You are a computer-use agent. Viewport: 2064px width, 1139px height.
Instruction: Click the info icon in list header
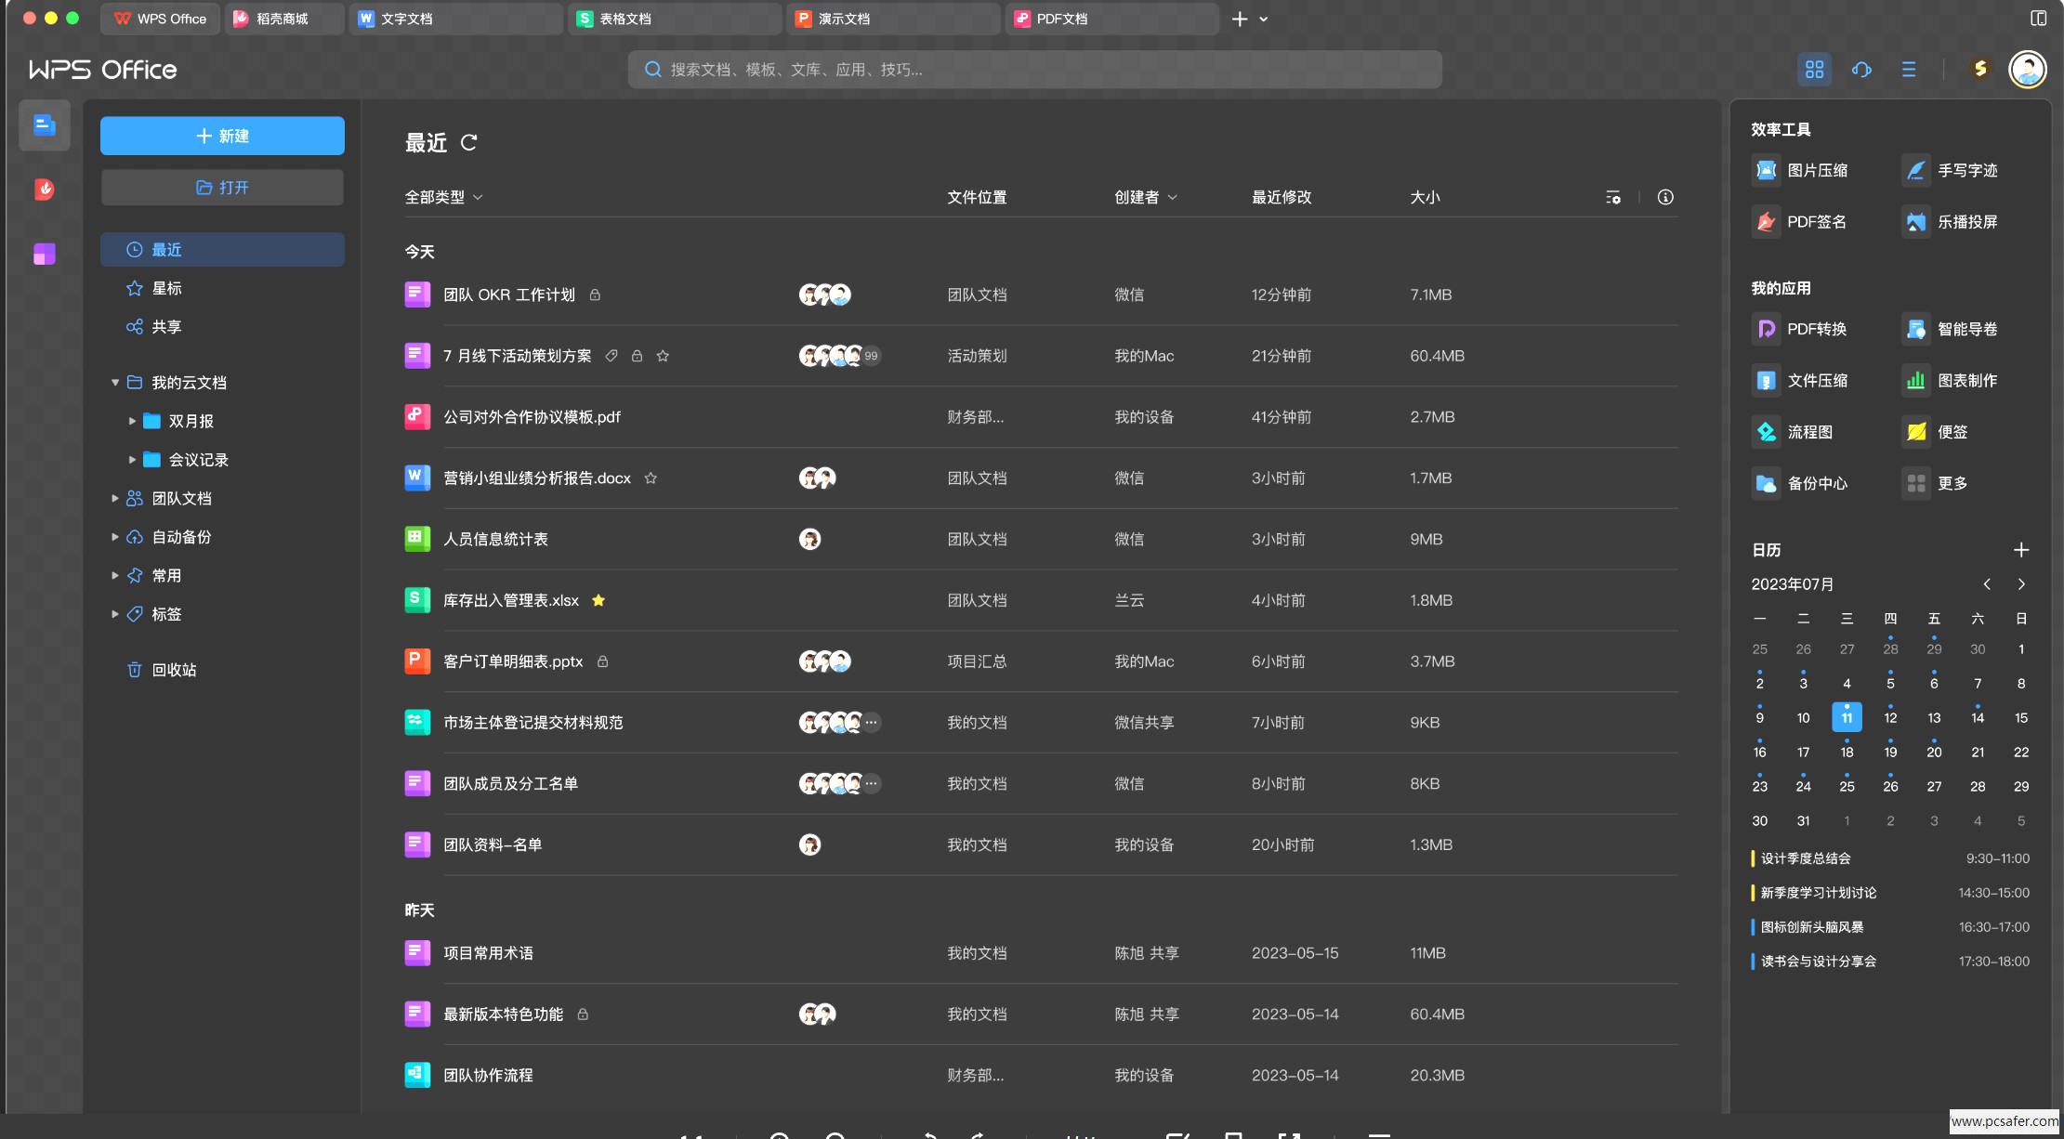[1665, 197]
